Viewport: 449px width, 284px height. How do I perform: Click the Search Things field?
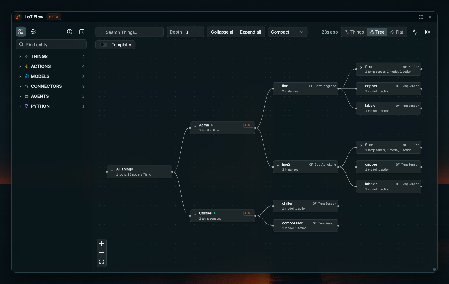(130, 32)
